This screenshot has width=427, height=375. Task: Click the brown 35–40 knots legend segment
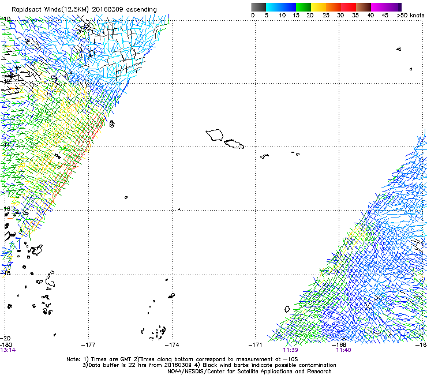point(364,7)
